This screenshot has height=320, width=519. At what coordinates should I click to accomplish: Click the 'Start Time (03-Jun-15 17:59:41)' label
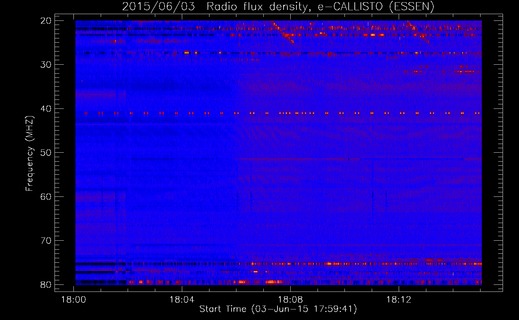pos(278,309)
